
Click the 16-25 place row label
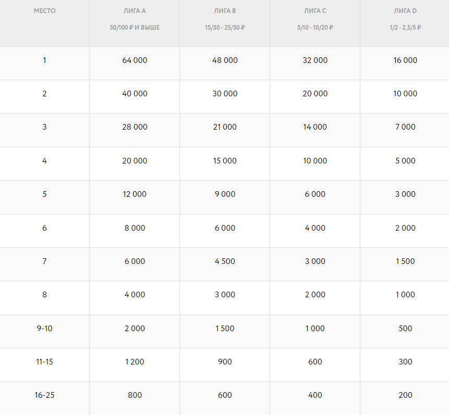44,395
